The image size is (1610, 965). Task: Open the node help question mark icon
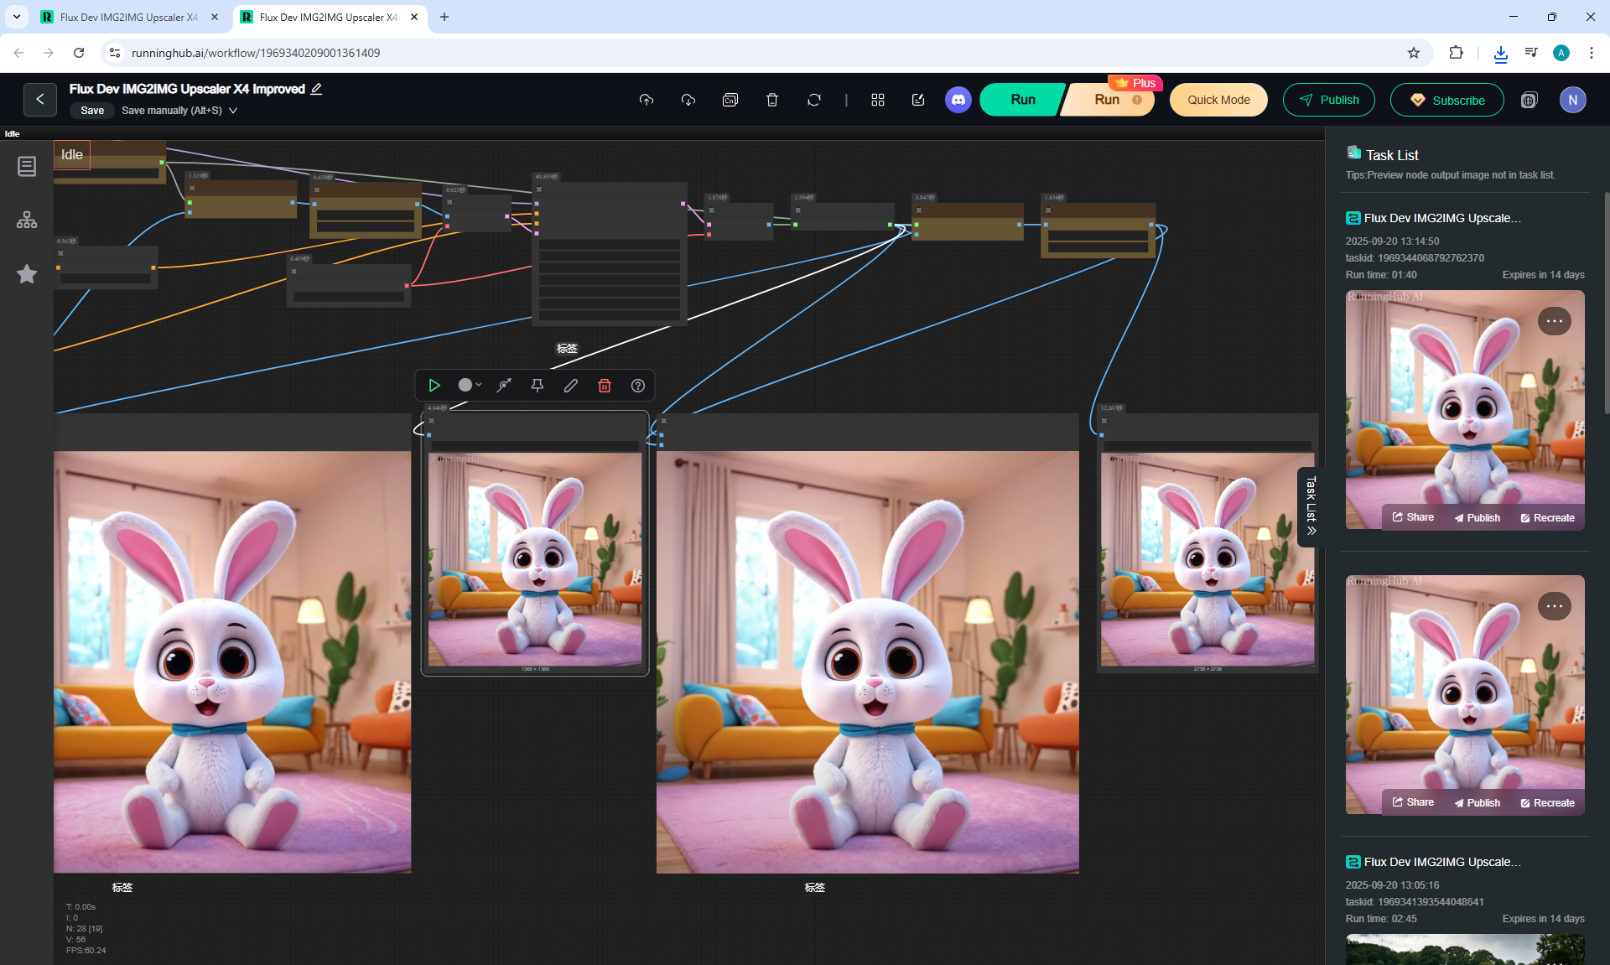638,386
